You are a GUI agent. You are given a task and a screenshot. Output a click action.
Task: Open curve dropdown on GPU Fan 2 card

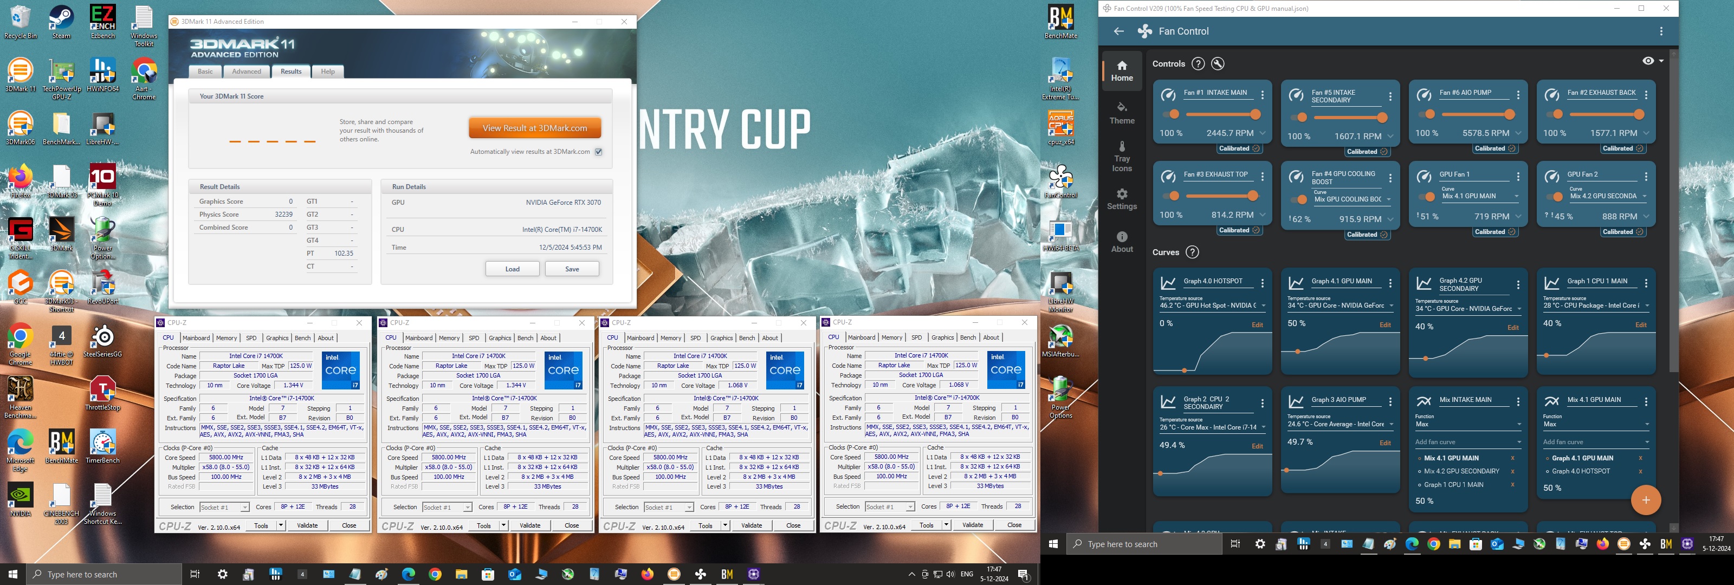[x=1608, y=196]
